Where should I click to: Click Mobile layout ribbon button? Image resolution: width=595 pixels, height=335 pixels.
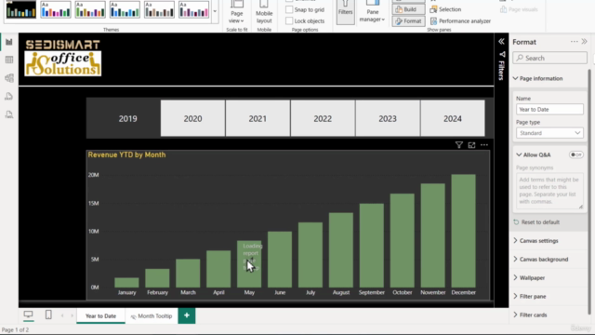click(x=264, y=13)
